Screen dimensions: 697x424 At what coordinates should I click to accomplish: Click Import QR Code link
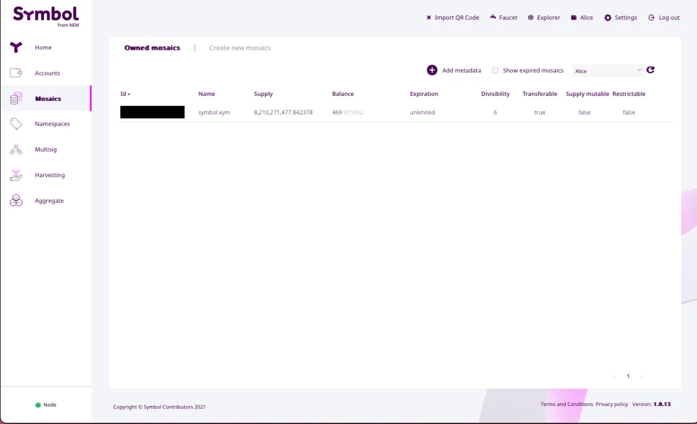click(x=457, y=17)
